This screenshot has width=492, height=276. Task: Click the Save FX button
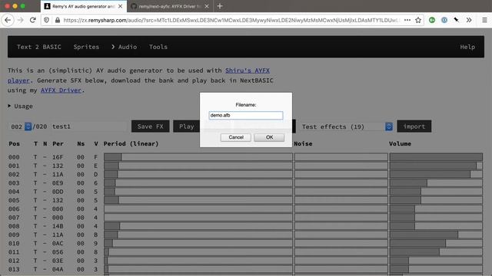click(151, 127)
